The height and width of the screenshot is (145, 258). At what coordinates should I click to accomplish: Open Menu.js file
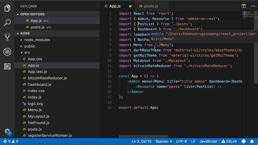[35, 110]
